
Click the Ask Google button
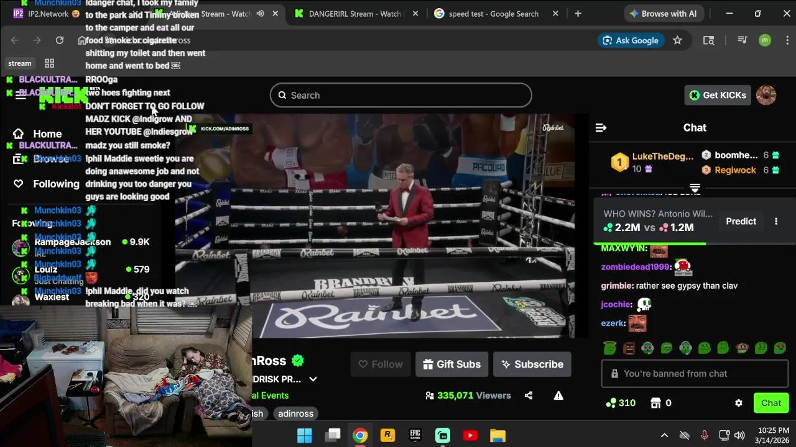pos(631,40)
